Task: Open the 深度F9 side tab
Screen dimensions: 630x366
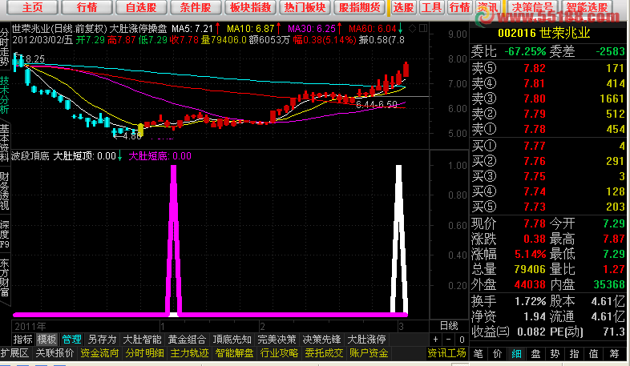Action: [x=5, y=235]
